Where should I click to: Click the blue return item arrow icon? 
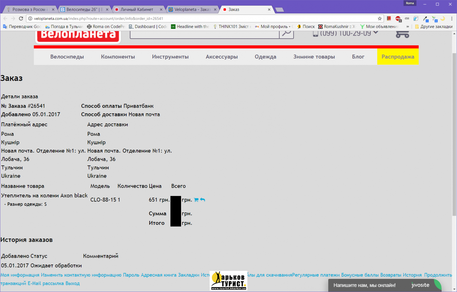click(203, 200)
